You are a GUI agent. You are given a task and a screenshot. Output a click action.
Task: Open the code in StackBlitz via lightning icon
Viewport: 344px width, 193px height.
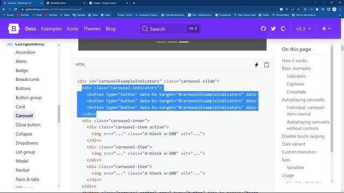coord(256,64)
